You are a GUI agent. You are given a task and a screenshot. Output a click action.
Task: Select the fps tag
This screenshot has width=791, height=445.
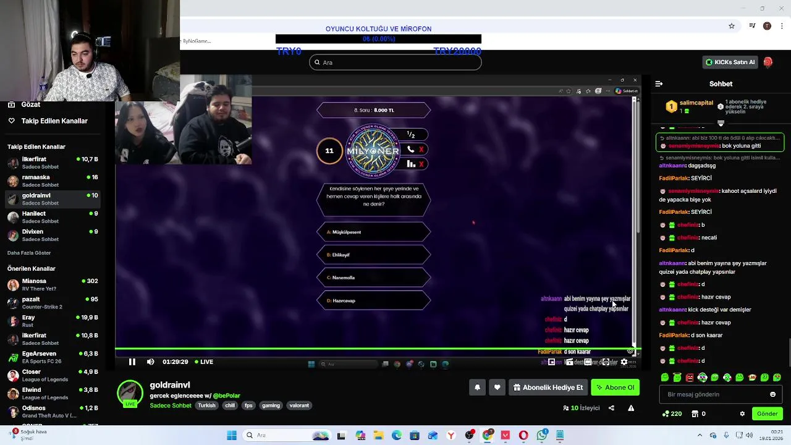pos(248,405)
